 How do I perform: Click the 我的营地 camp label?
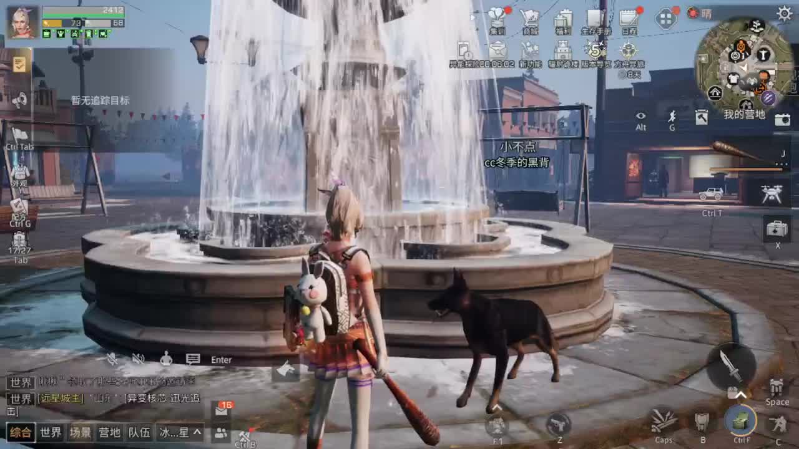744,115
